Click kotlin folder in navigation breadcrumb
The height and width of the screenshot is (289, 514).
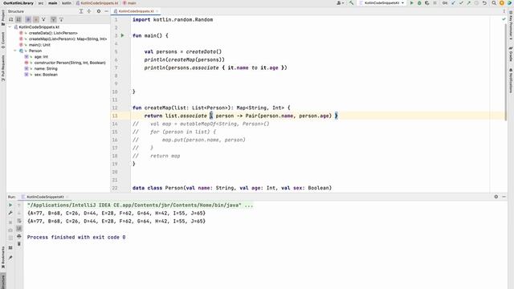[67, 3]
